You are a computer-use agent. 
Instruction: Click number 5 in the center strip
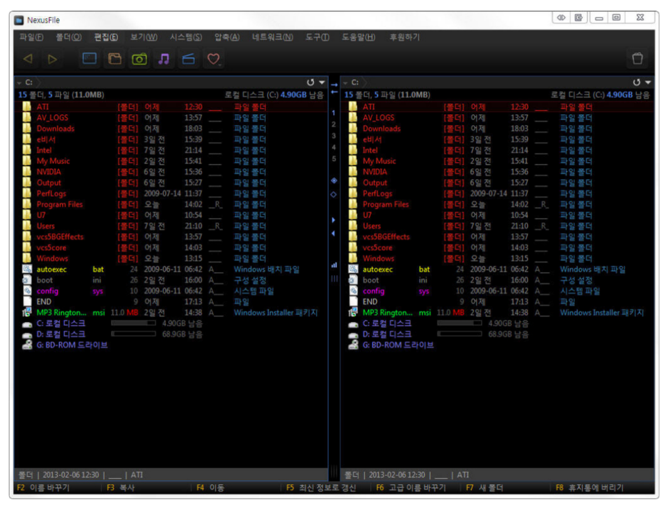click(x=334, y=159)
